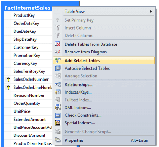The width and height of the screenshot is (159, 147).
Task: Select the SalesOrderNumber column name
Action: coord(31,79)
